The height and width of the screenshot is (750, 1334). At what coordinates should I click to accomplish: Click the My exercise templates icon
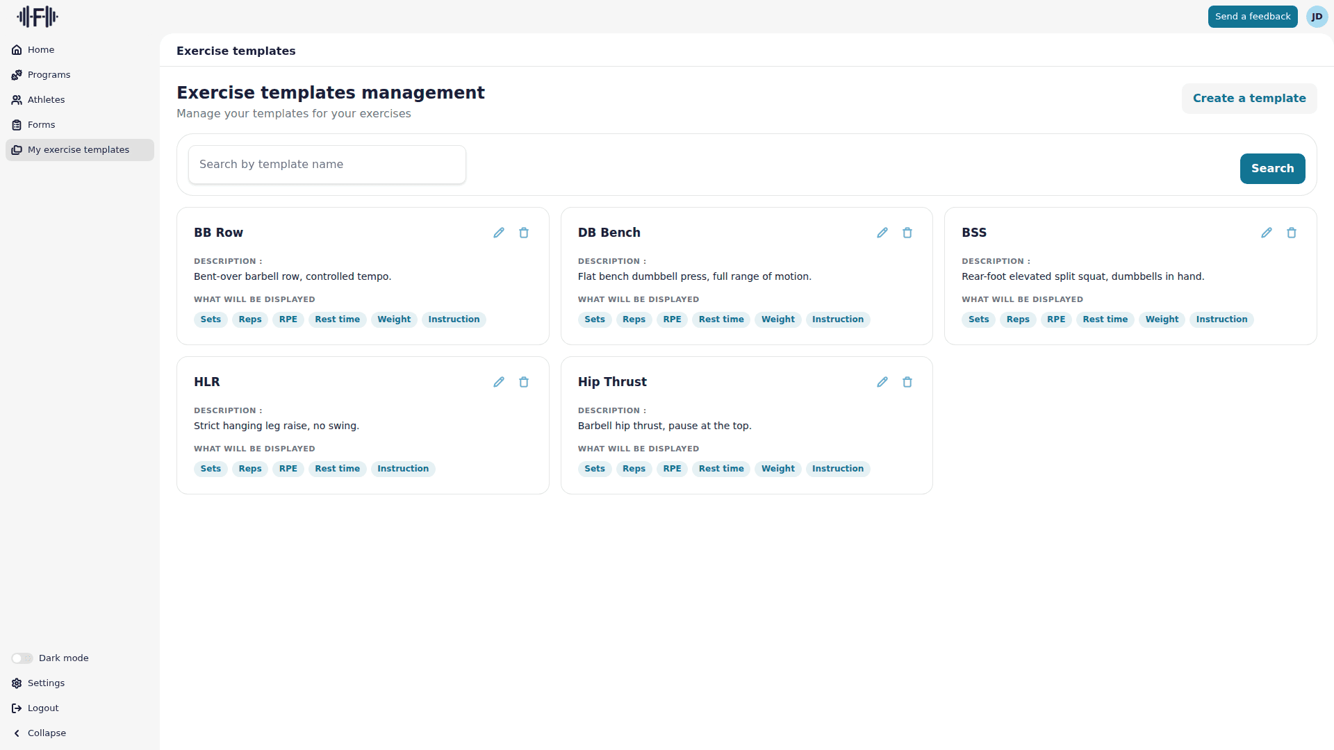pos(17,150)
